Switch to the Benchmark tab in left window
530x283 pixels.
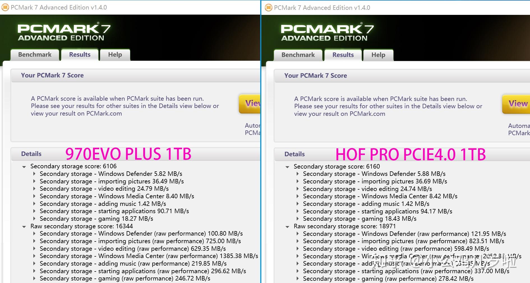(x=34, y=54)
